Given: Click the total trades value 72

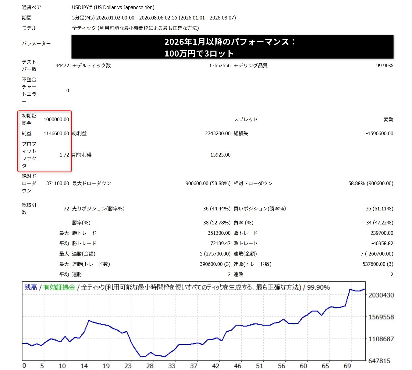Looking at the screenshot, I should click(x=66, y=209).
